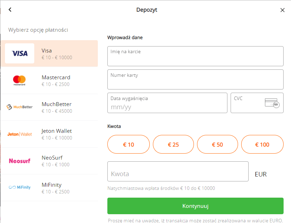Close the Depozyt dialog

(283, 10)
